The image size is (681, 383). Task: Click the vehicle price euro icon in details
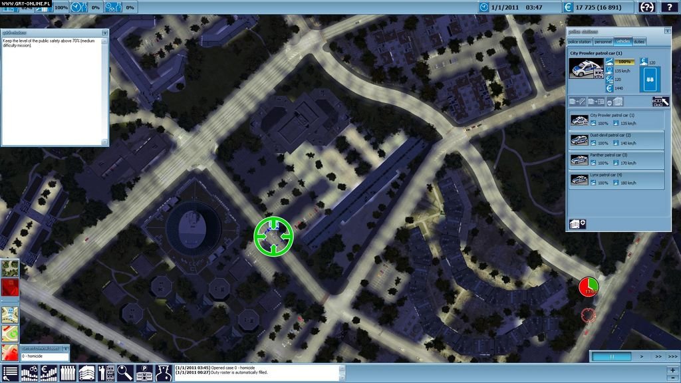(609, 88)
